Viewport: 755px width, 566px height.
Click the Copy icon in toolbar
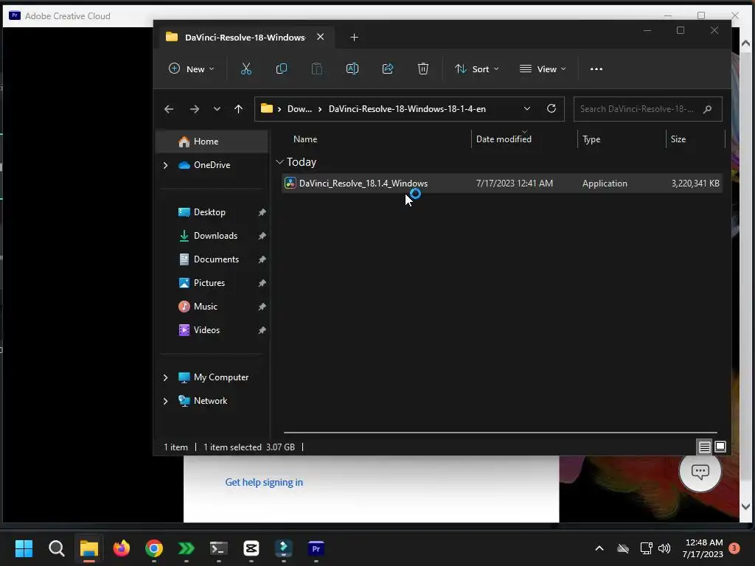pyautogui.click(x=281, y=69)
